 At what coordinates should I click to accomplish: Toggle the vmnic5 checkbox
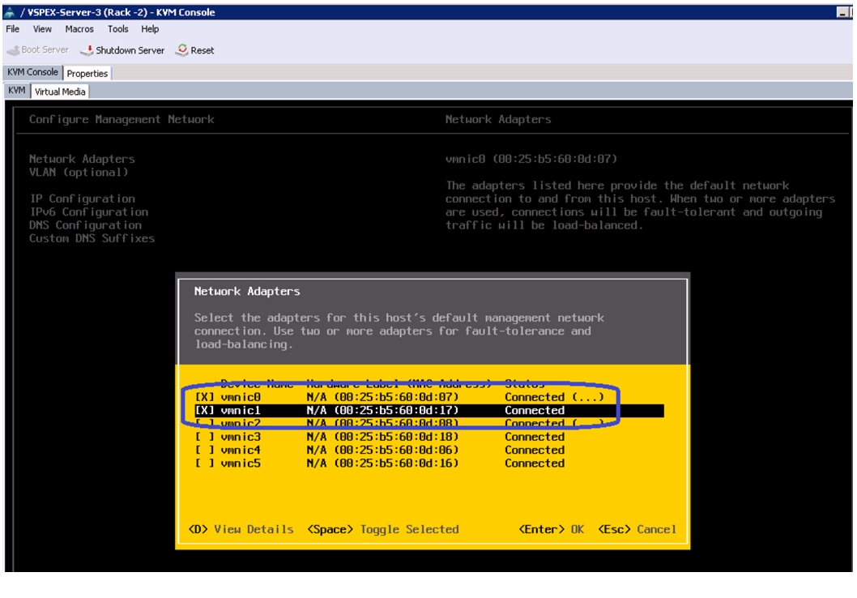tap(205, 463)
